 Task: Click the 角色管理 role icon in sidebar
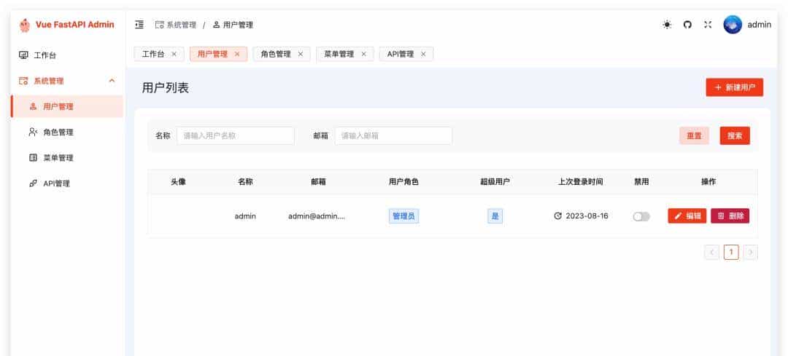(33, 132)
